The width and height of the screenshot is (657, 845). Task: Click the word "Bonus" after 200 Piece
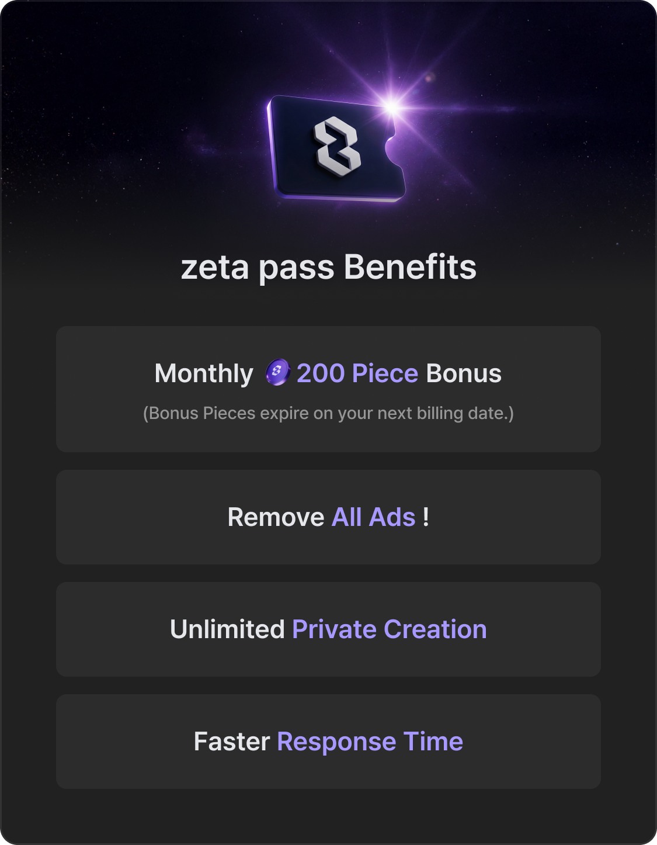[x=464, y=373]
